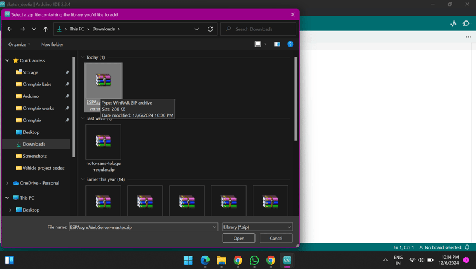Collapse the This PC tree node
Viewport: 476px width, 269px height.
tap(7, 198)
